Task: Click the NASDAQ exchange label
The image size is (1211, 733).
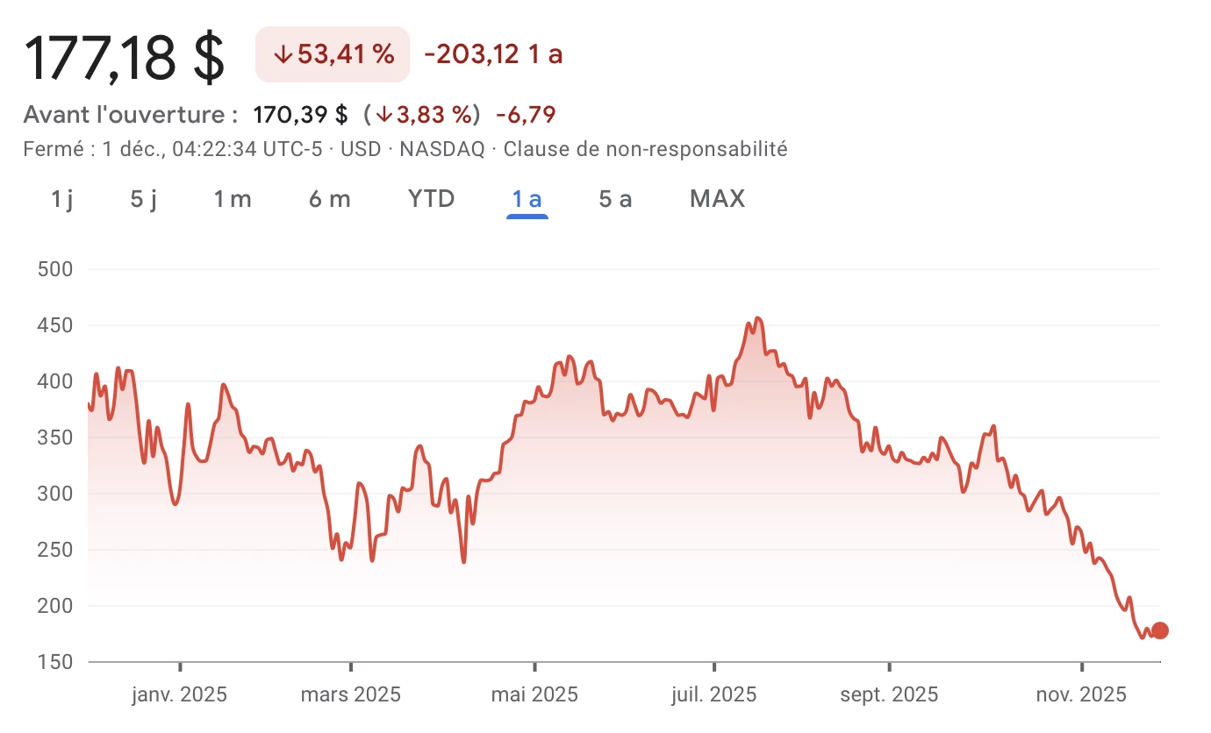Action: (x=444, y=149)
